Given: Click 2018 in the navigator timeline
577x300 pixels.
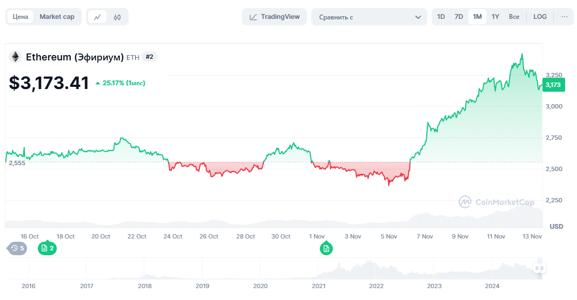Looking at the screenshot, I should [x=145, y=286].
